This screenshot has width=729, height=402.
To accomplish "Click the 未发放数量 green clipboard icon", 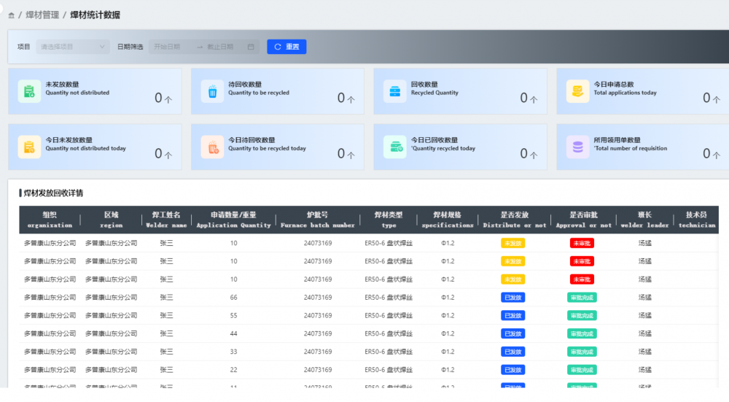I will click(29, 91).
